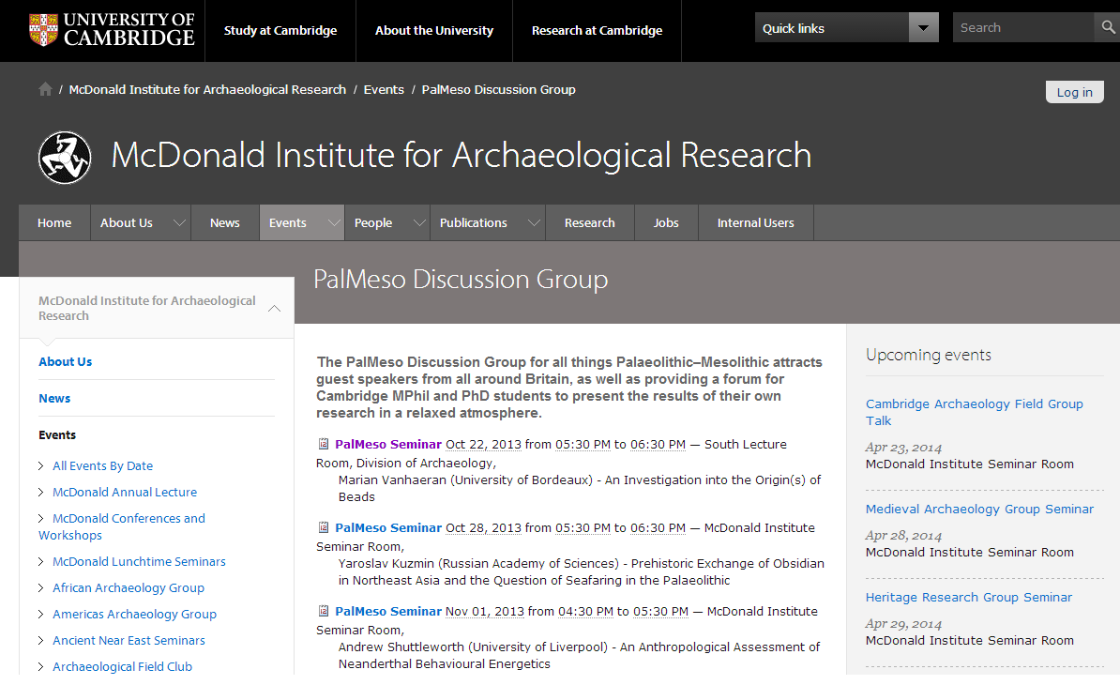
Task: Open McDonald Lunchtime Seminars link
Action: click(x=139, y=561)
